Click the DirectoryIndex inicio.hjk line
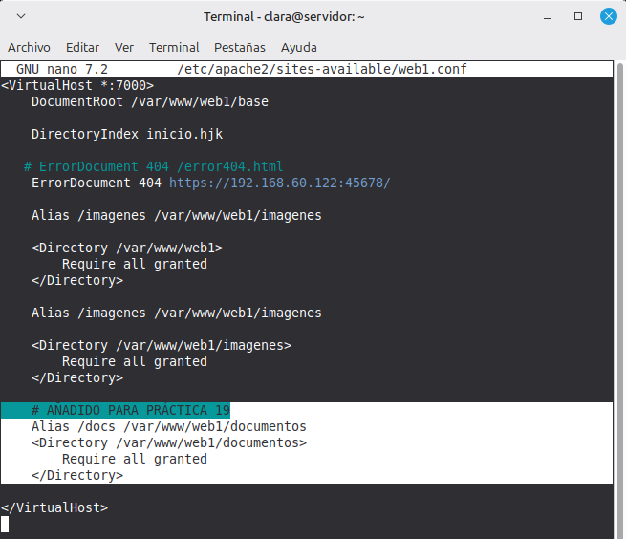This screenshot has height=539, width=626. point(126,134)
